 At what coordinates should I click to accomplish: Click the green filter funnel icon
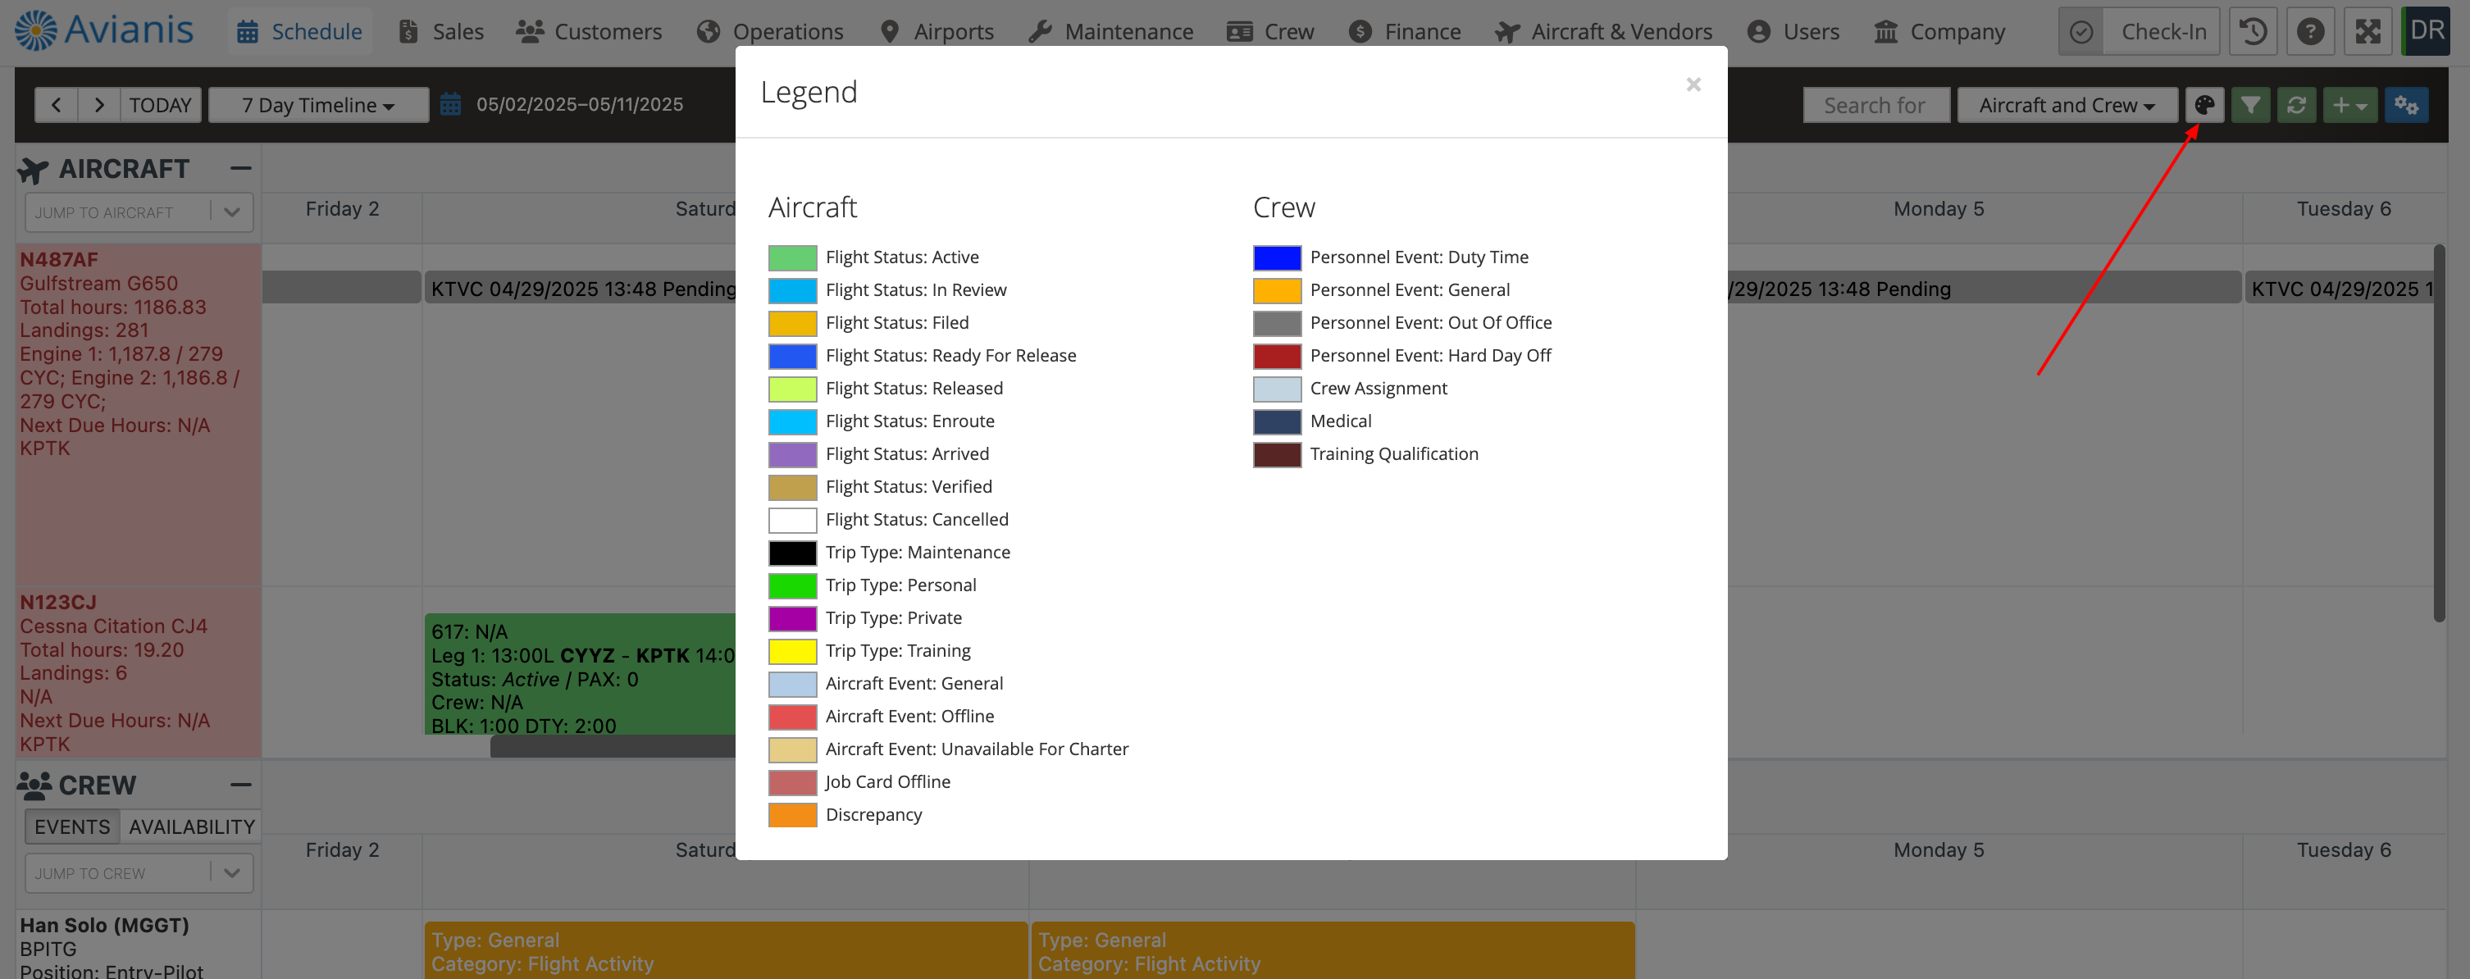tap(2249, 106)
